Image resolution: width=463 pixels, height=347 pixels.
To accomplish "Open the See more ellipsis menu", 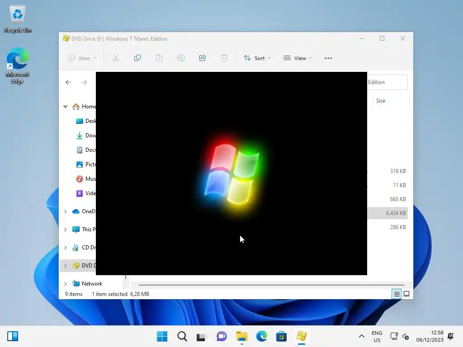I will point(328,58).
